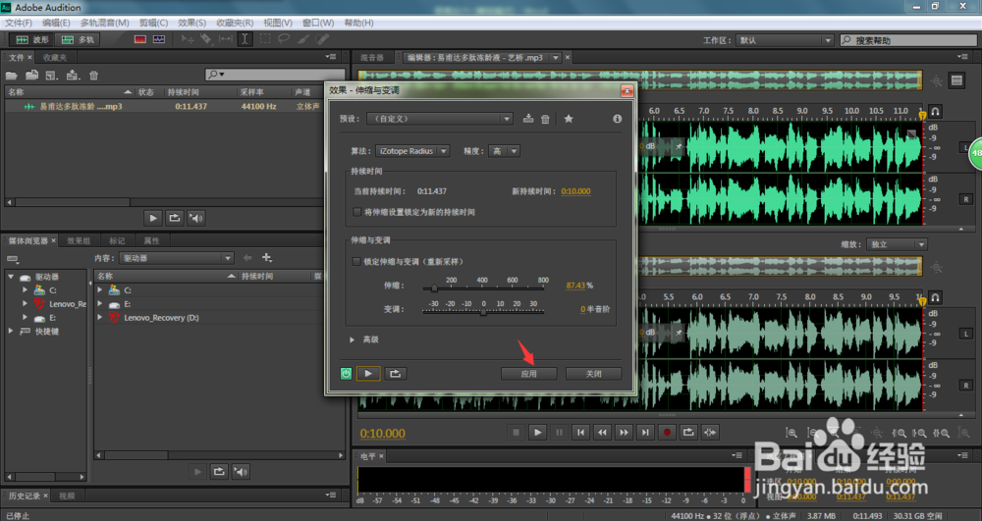Image resolution: width=982 pixels, height=521 pixels.
Task: Click the fast forward button in transport
Action: point(624,432)
